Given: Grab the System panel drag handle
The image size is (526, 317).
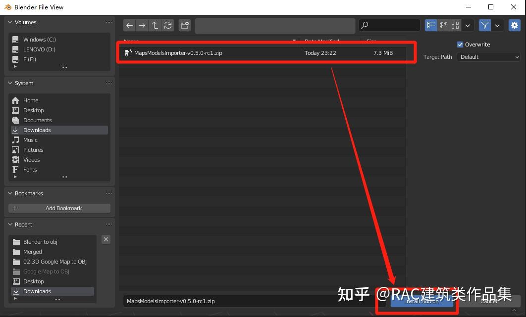Looking at the screenshot, I should [x=109, y=83].
